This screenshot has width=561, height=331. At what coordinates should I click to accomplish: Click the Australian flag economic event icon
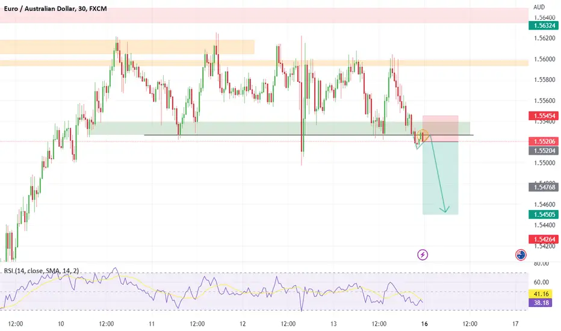click(x=521, y=255)
